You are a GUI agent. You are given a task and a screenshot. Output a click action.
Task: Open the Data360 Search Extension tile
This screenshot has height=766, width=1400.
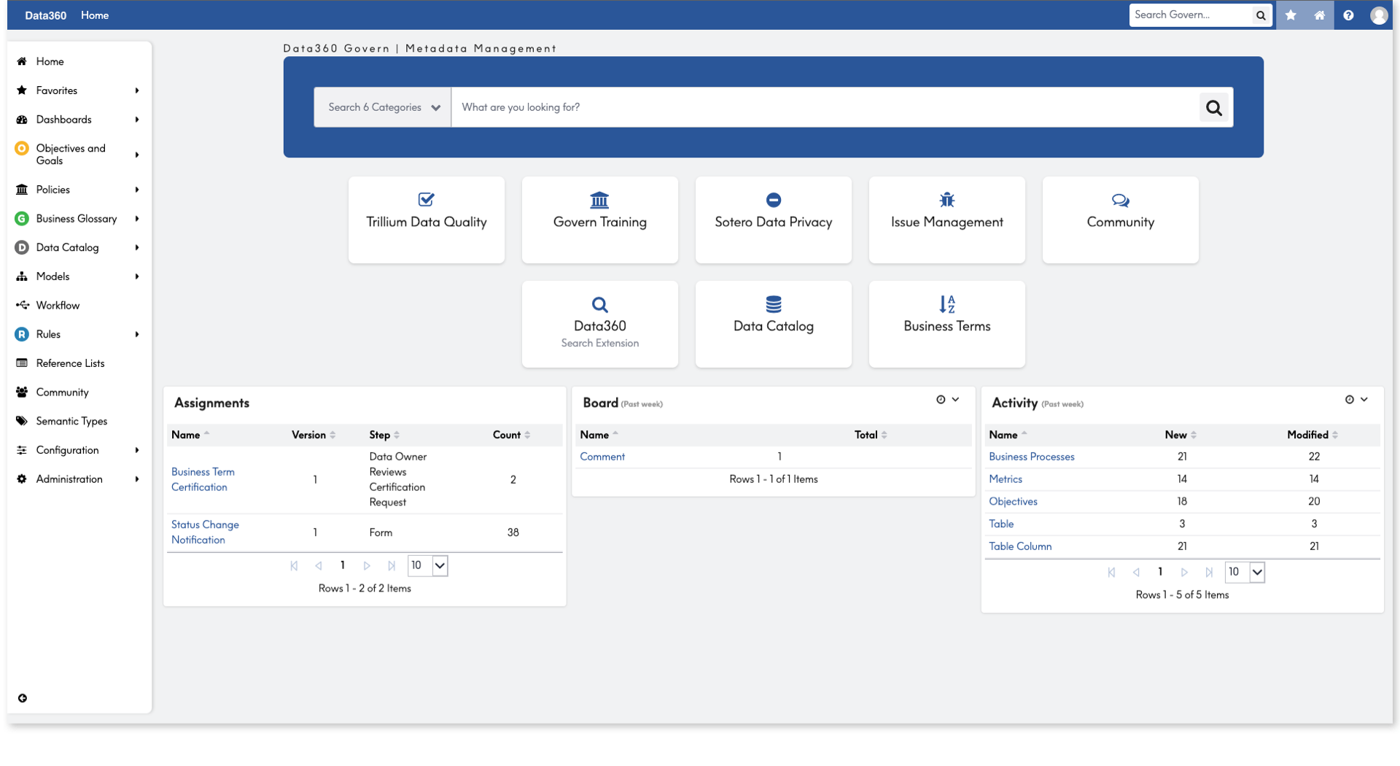[600, 324]
